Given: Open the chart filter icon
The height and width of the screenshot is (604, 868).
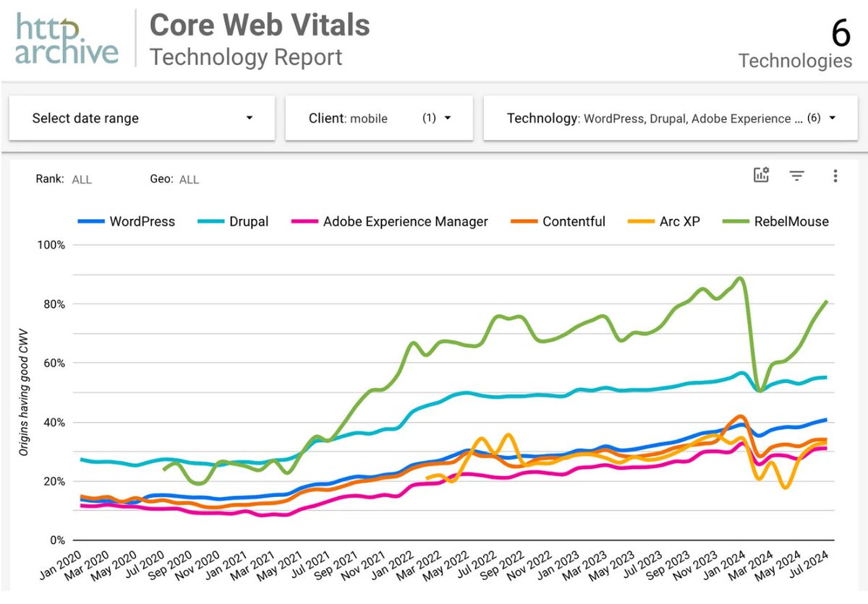Looking at the screenshot, I should pos(797,176).
